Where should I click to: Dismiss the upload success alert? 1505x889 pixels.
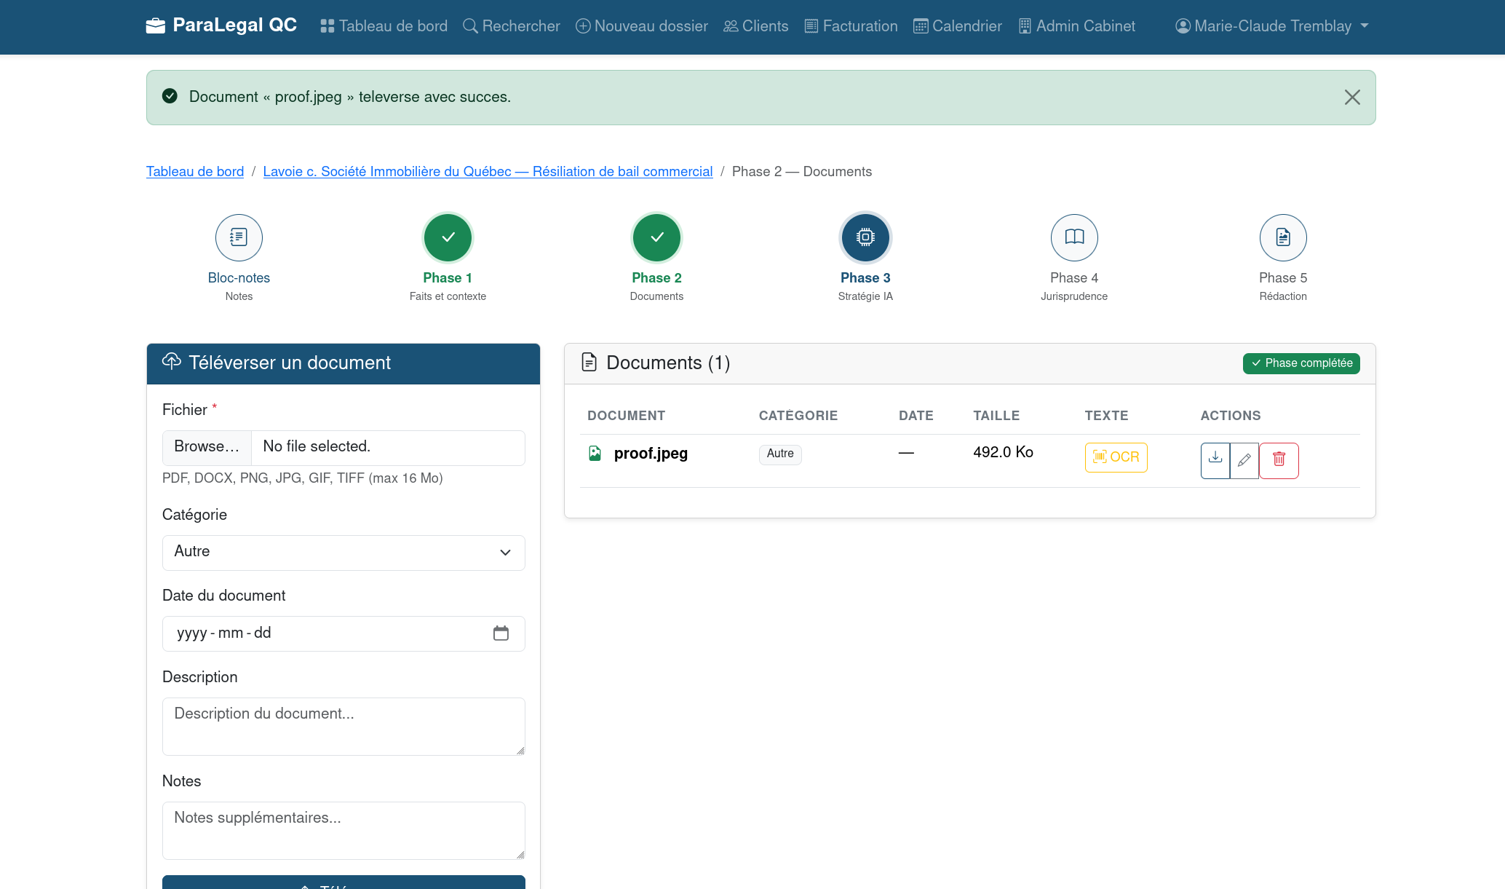(1351, 98)
